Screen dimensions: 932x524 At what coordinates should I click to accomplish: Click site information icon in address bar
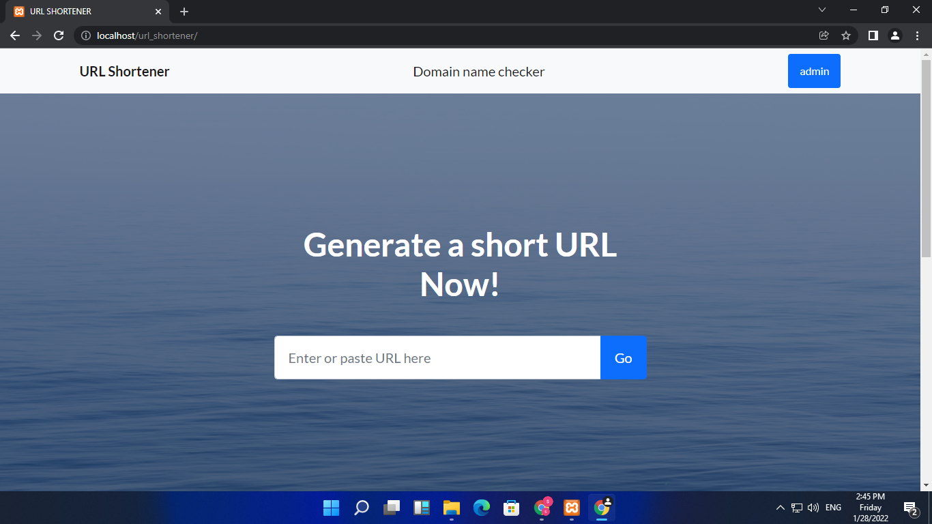click(x=86, y=35)
